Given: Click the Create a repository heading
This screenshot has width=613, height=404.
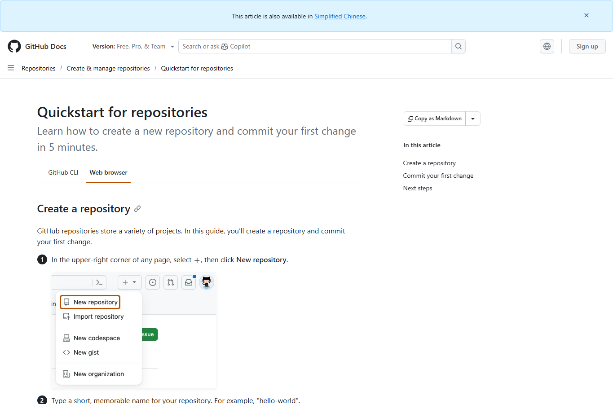Looking at the screenshot, I should tap(84, 209).
